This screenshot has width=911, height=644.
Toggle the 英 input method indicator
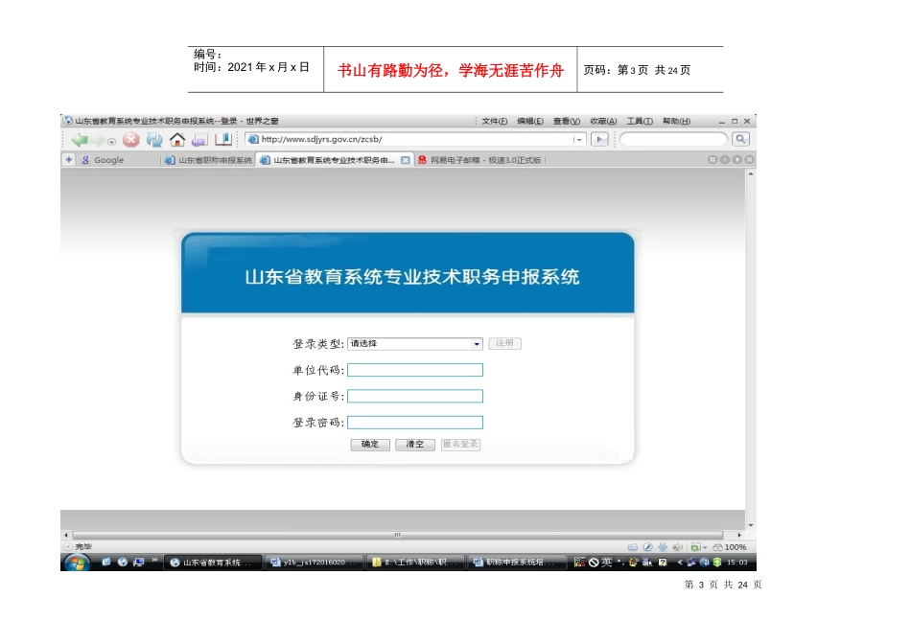point(607,563)
